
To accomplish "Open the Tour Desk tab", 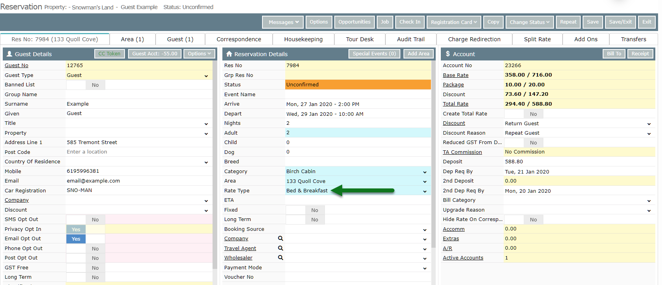I will pyautogui.click(x=360, y=39).
